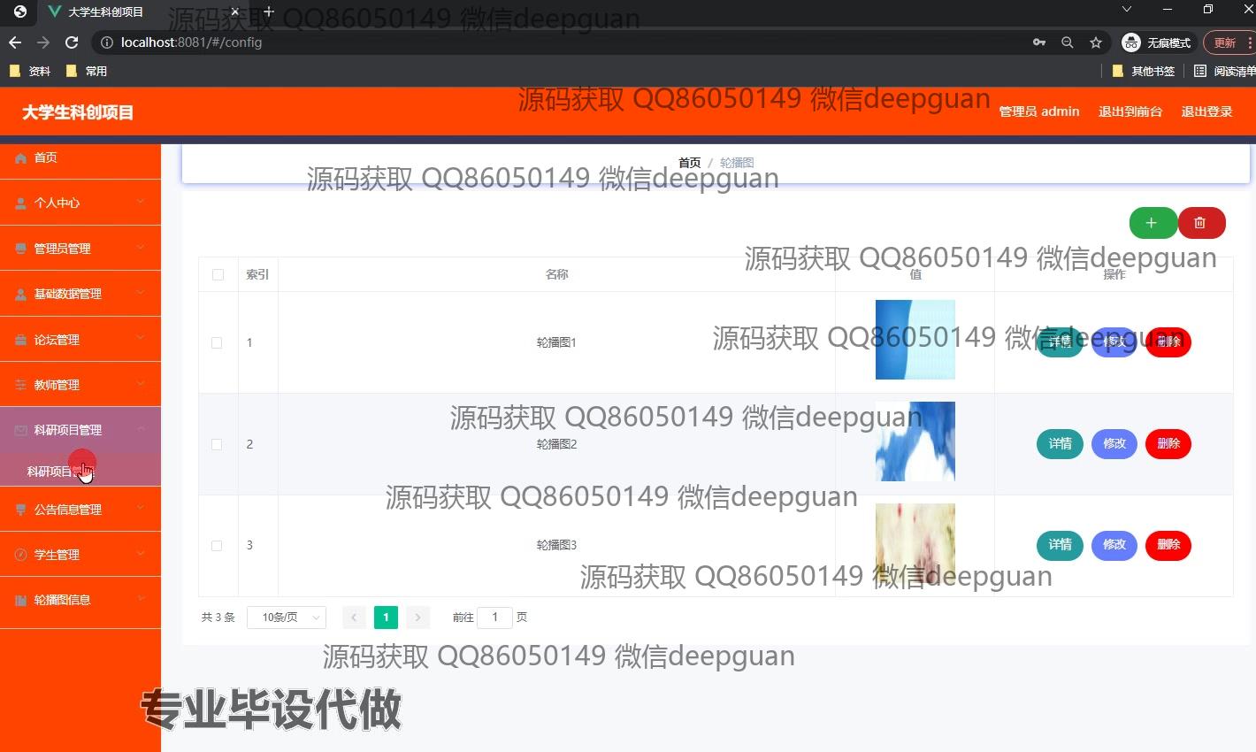The image size is (1256, 752).
Task: Toggle the select-all checkbox in table header
Action: click(x=218, y=274)
